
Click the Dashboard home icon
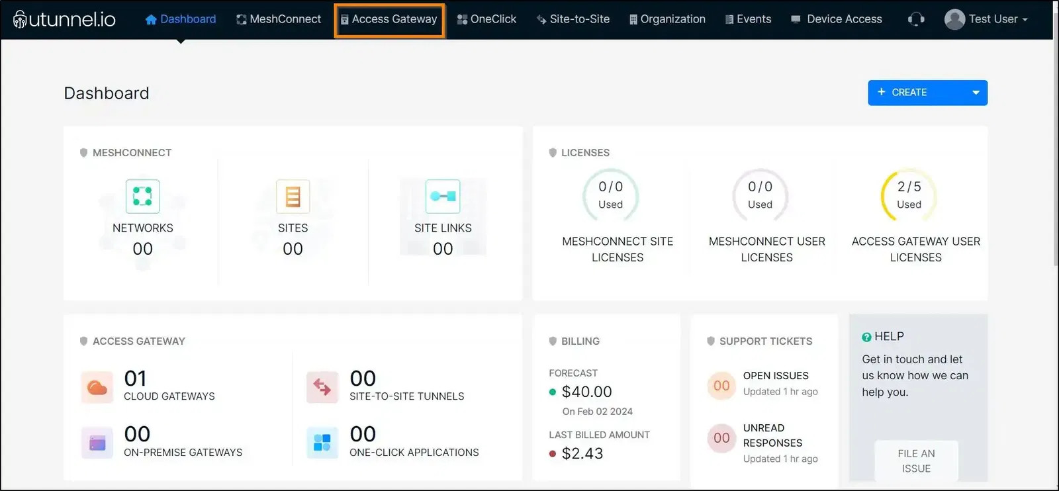tap(151, 20)
